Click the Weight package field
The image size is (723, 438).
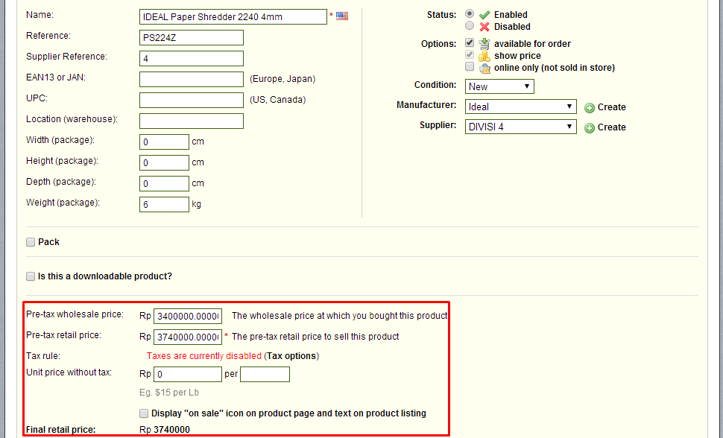click(164, 204)
